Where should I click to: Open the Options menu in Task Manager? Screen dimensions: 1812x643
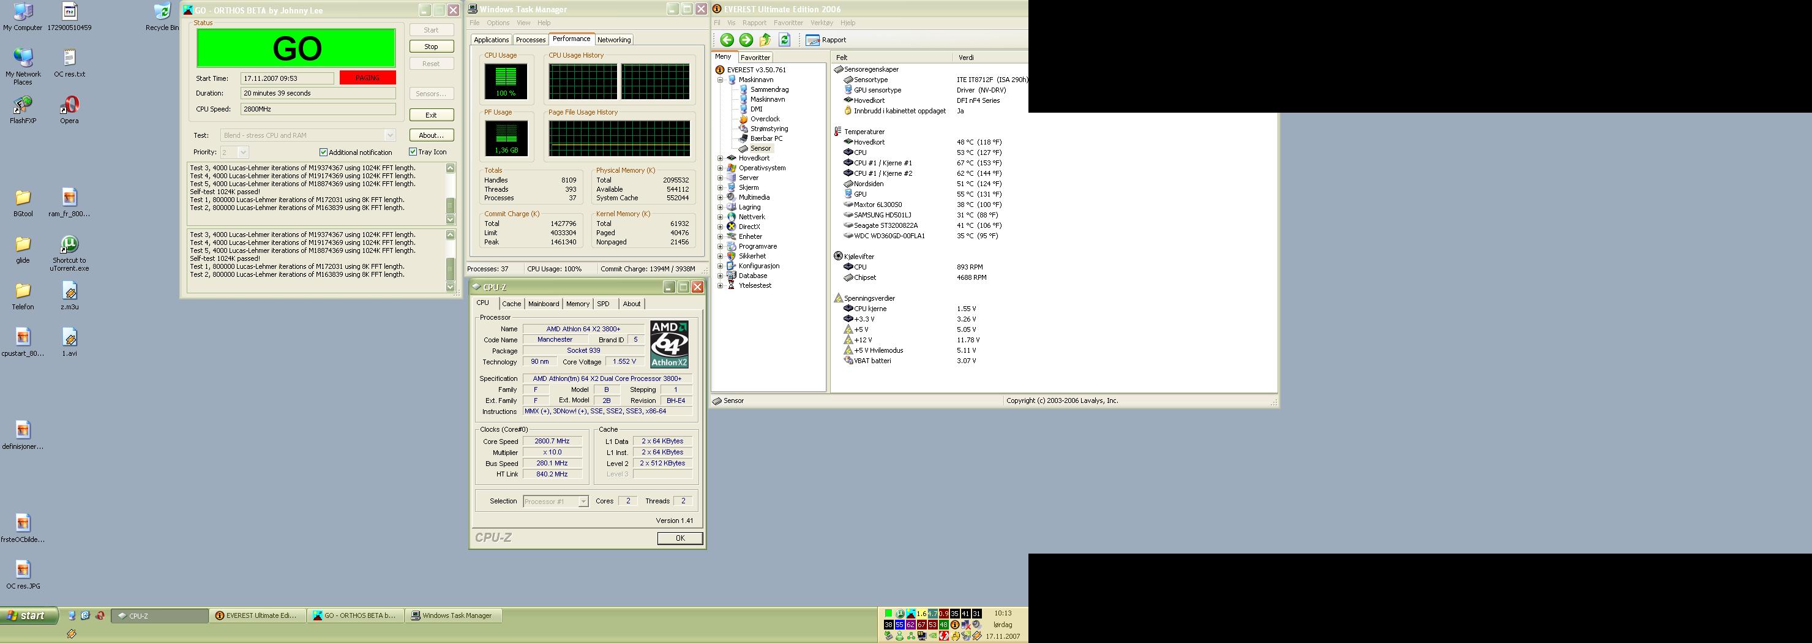click(498, 23)
